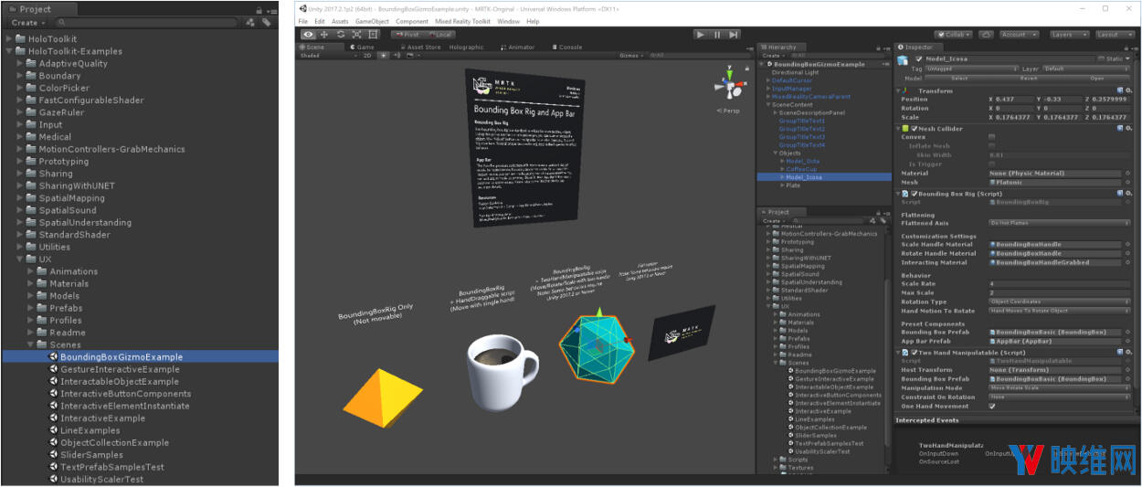Viewport: 1142px width, 487px height.
Task: Click the Step frame button
Action: (x=734, y=35)
